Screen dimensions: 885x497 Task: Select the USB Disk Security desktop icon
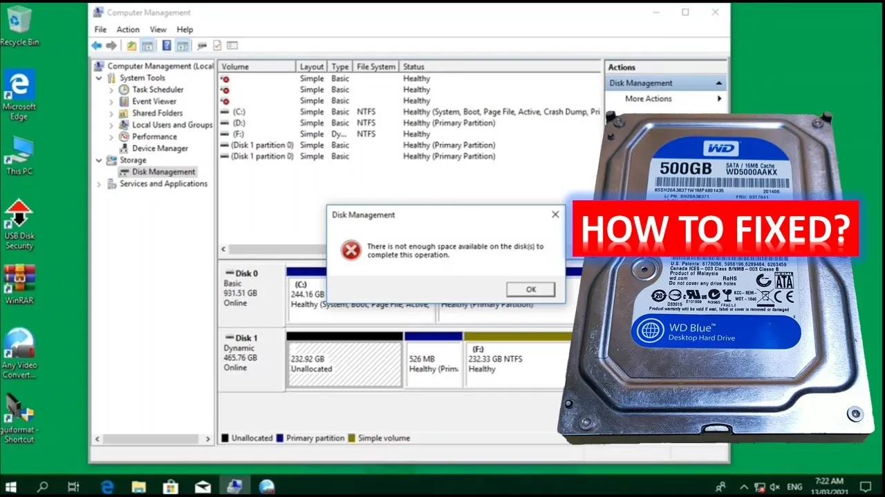point(19,224)
